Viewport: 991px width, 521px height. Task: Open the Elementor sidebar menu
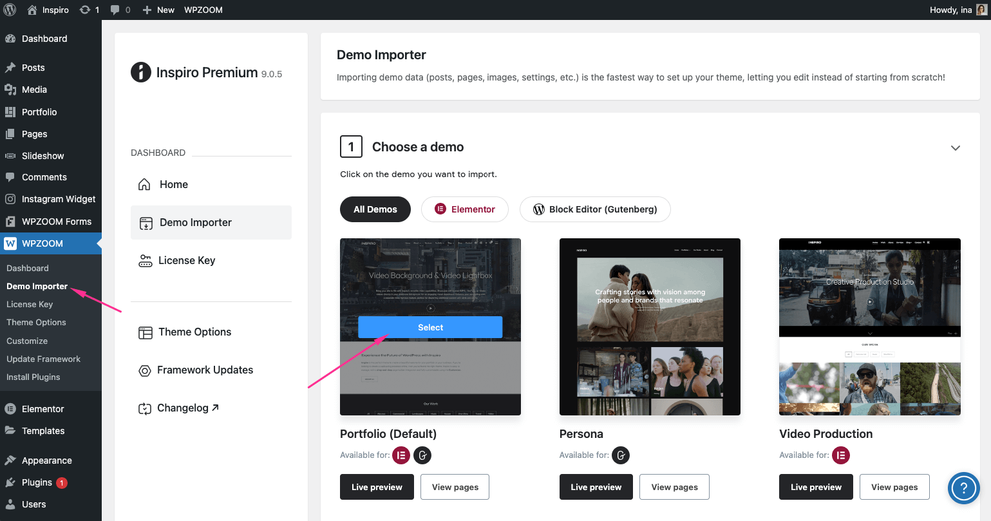point(51,409)
